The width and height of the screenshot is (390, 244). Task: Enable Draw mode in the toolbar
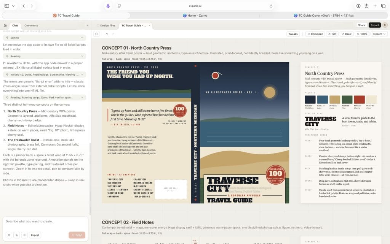(346, 34)
